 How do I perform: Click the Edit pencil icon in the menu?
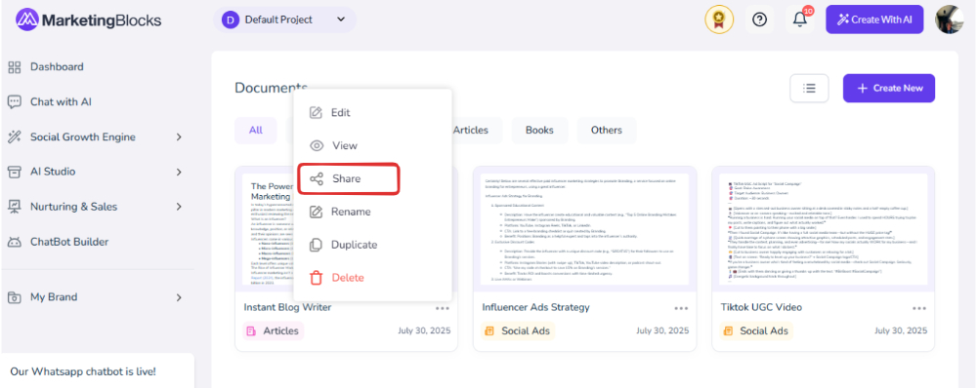pyautogui.click(x=317, y=112)
